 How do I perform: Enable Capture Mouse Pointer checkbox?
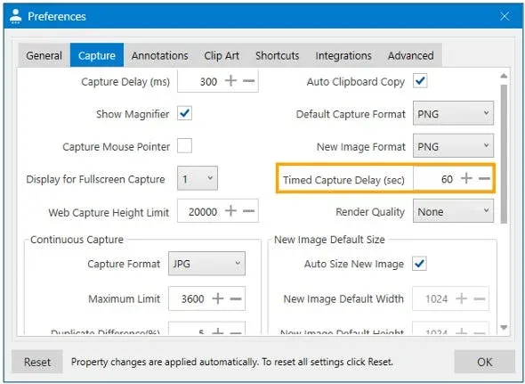point(184,146)
